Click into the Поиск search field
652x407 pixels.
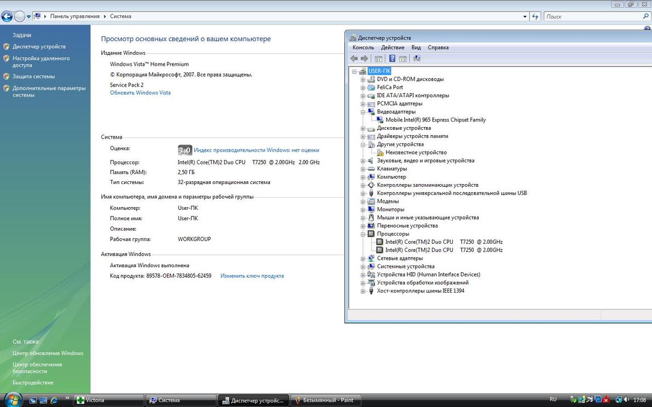coord(597,16)
